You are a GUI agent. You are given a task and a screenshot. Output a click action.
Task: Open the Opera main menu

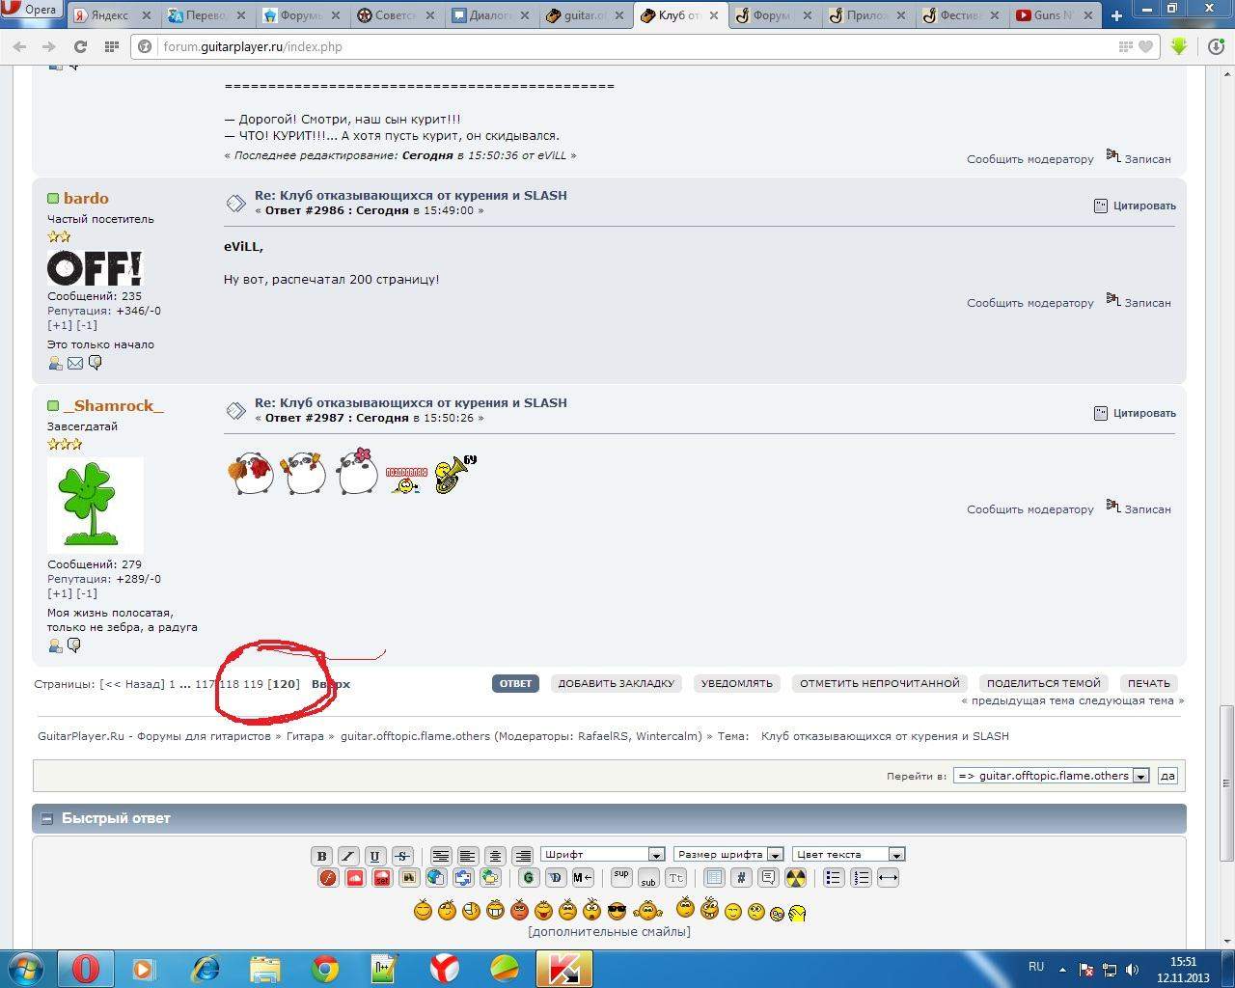(x=32, y=12)
